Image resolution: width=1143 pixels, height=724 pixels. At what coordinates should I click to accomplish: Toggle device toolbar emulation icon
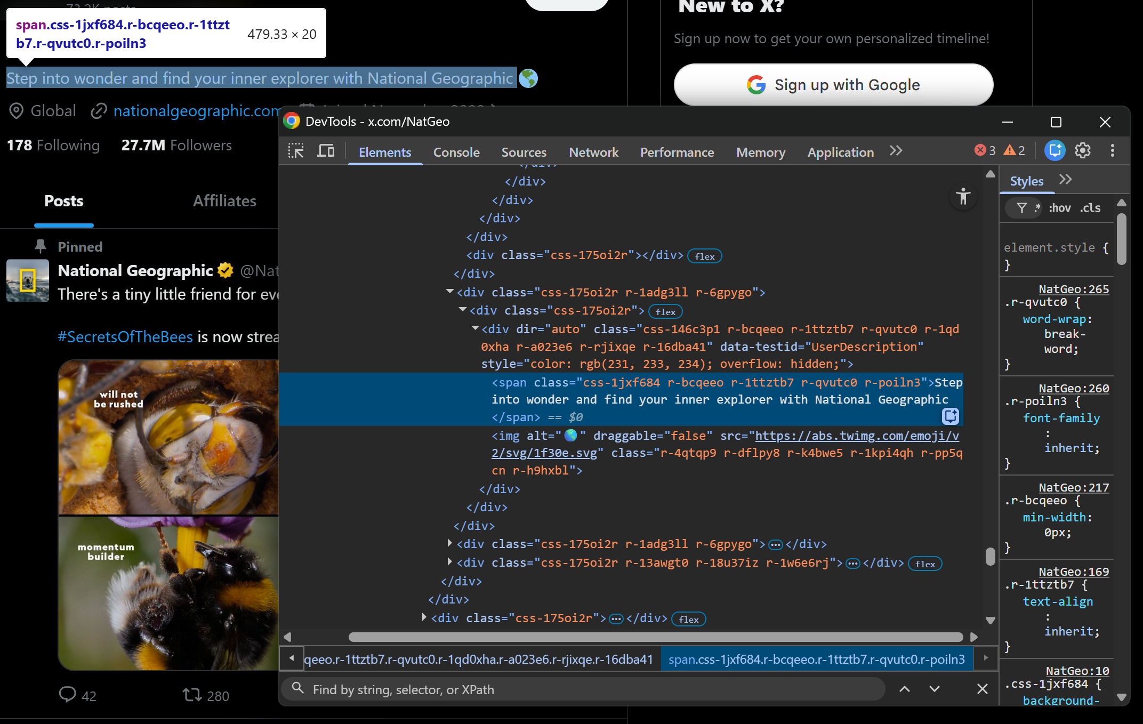coord(326,151)
